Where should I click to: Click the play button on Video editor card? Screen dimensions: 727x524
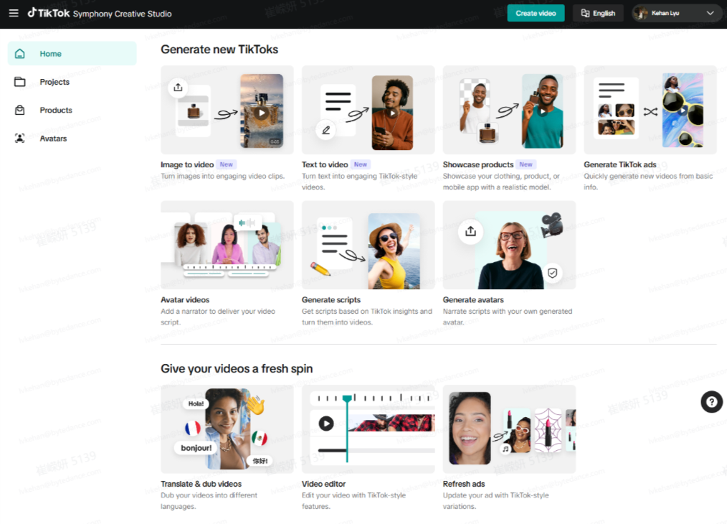[326, 424]
